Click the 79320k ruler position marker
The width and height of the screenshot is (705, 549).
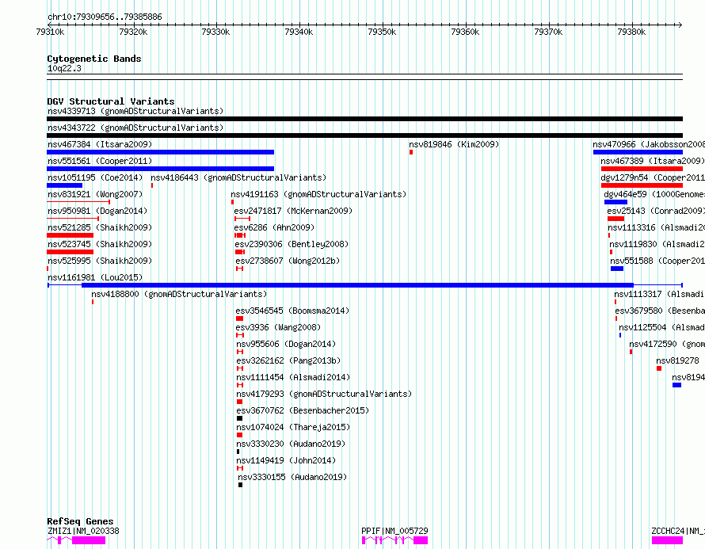click(133, 32)
